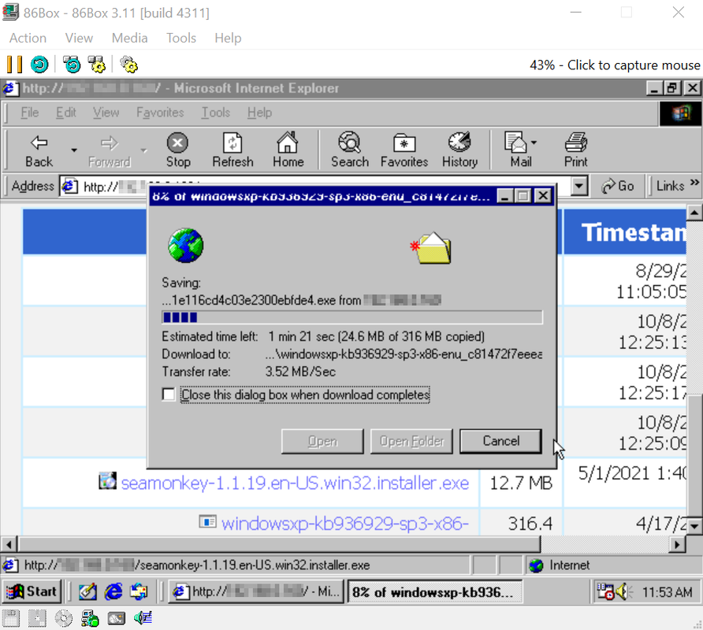Open the 86Box Media menu
The width and height of the screenshot is (703, 630).
(x=129, y=38)
